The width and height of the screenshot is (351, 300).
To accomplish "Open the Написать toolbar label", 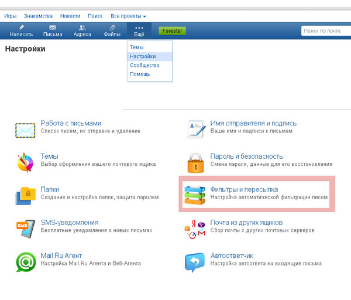I will click(21, 35).
